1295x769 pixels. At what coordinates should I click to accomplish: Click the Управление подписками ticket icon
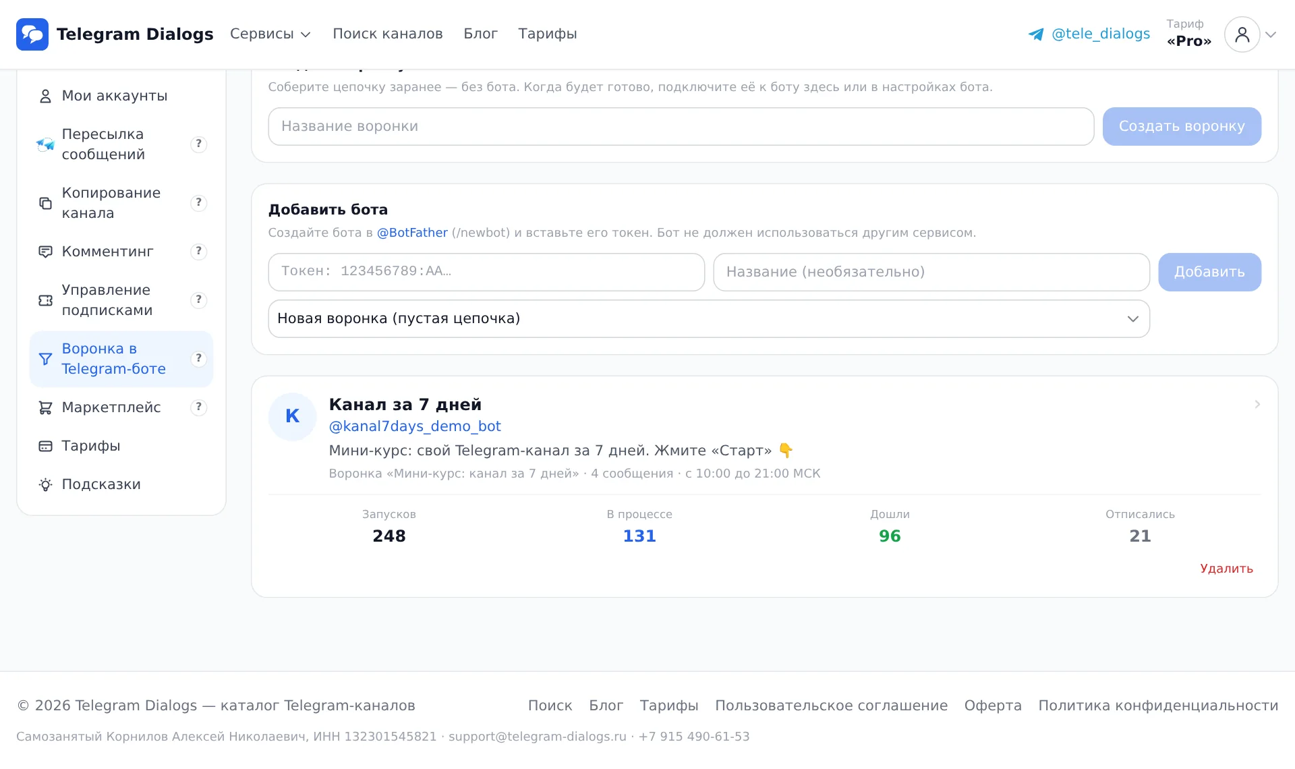[x=45, y=300]
